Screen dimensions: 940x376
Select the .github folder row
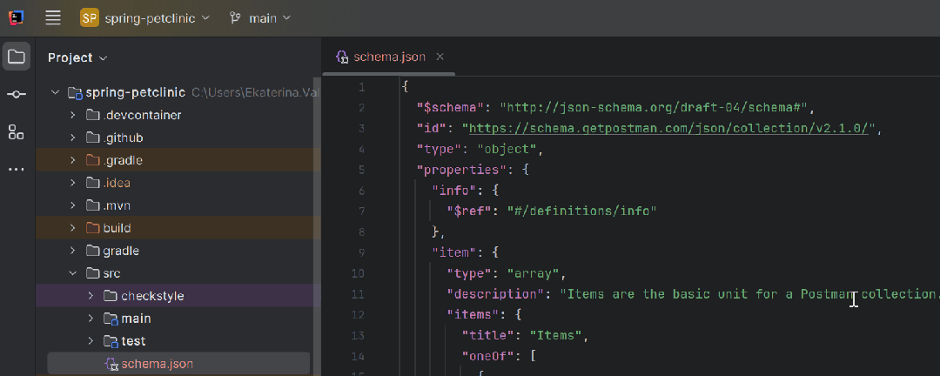point(178,138)
